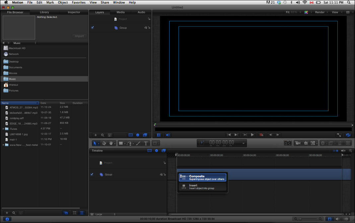Choose Insert from the drop menu

pos(202,187)
